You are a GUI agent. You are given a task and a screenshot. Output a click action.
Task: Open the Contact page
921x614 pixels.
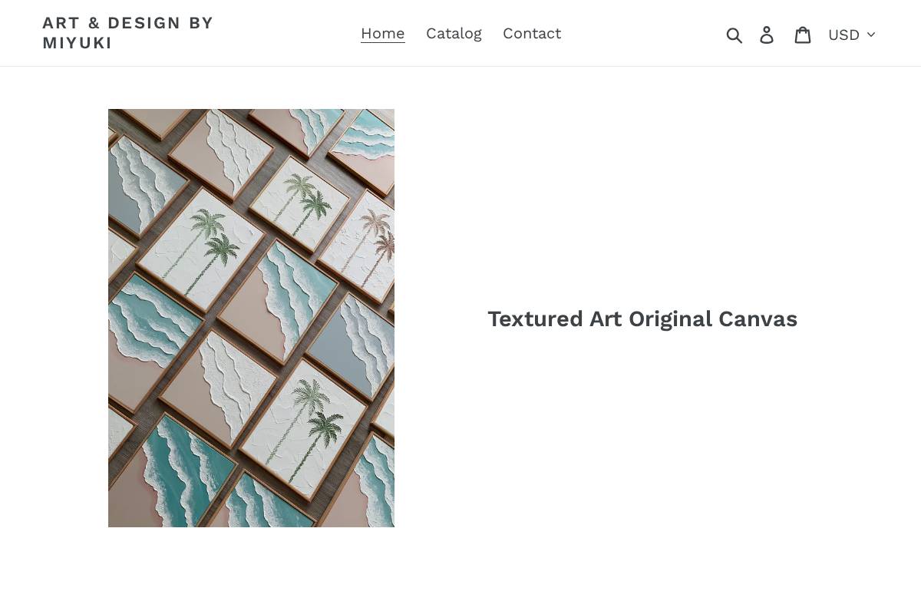(x=532, y=33)
